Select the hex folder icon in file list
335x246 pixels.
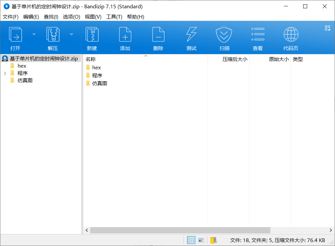point(88,68)
